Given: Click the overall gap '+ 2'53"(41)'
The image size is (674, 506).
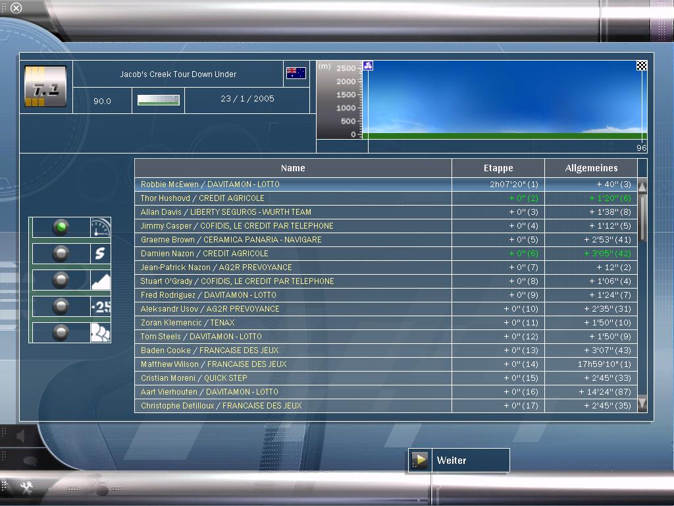Looking at the screenshot, I should tap(608, 239).
